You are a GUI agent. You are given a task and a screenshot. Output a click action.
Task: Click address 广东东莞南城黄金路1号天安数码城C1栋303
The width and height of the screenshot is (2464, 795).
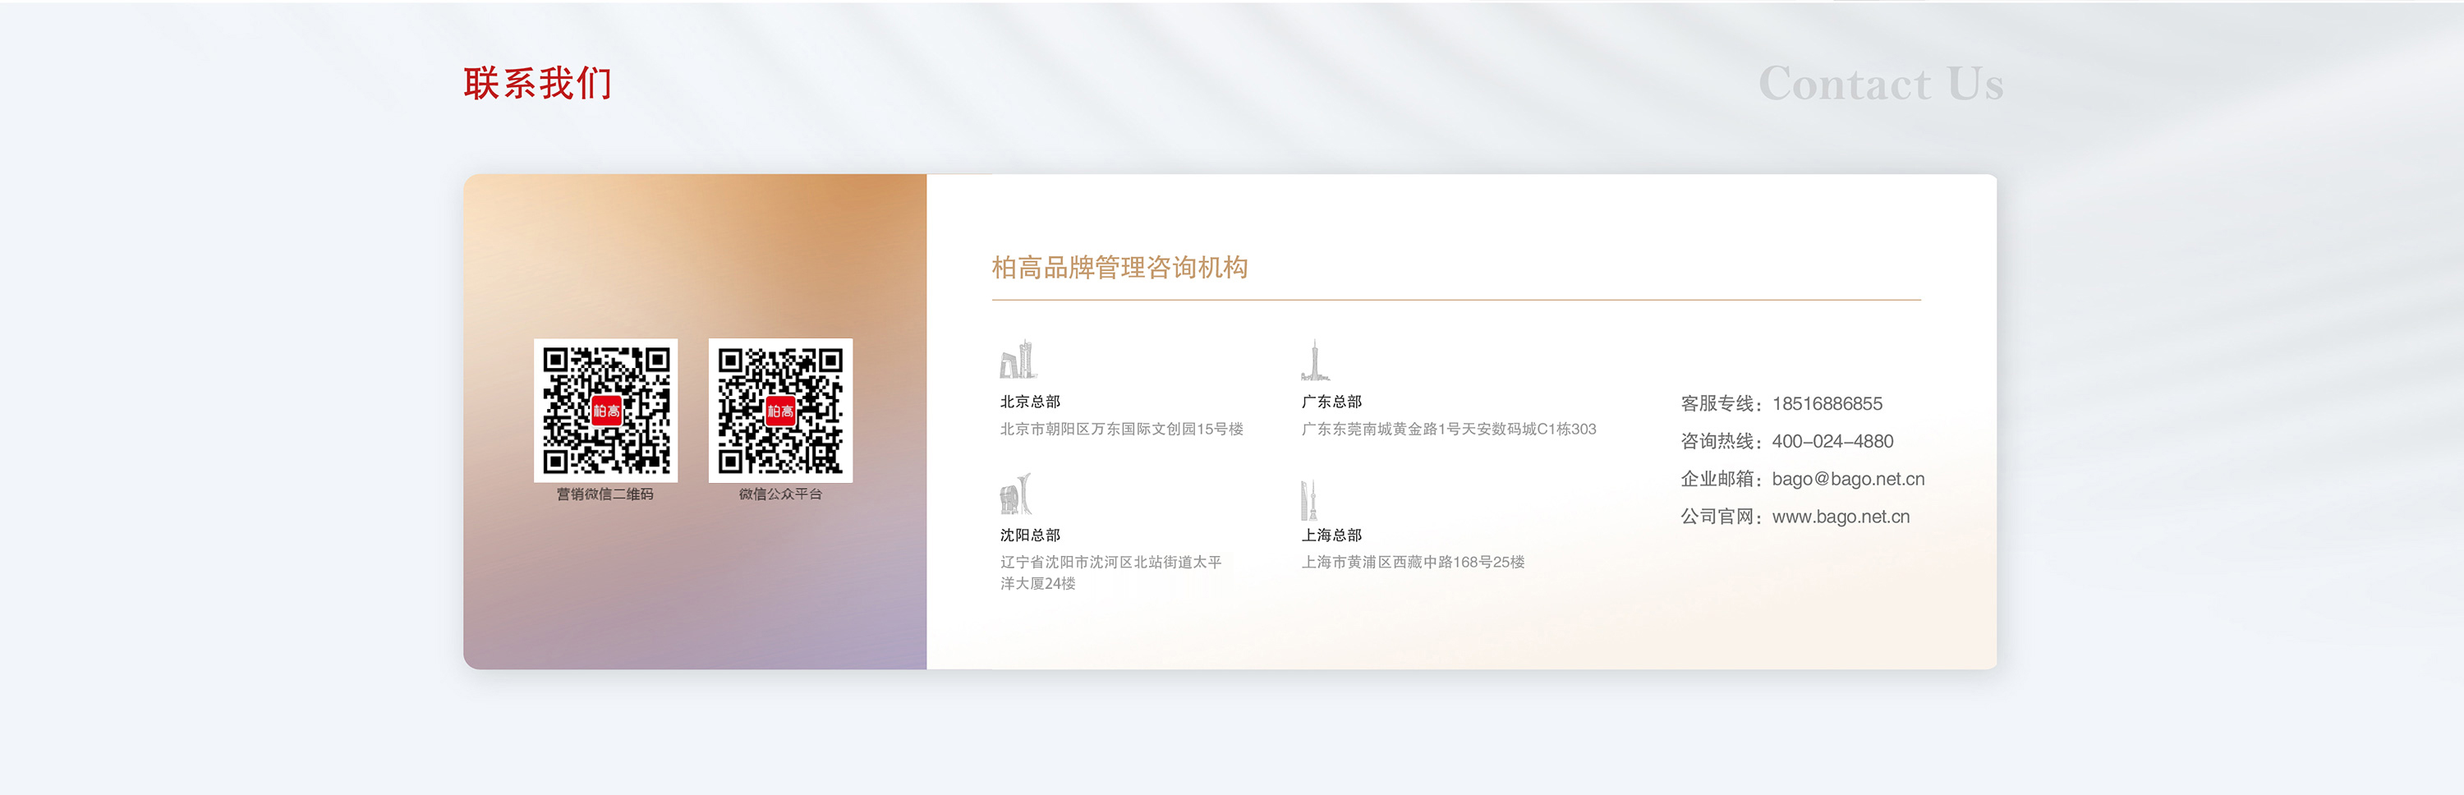[x=1449, y=429]
